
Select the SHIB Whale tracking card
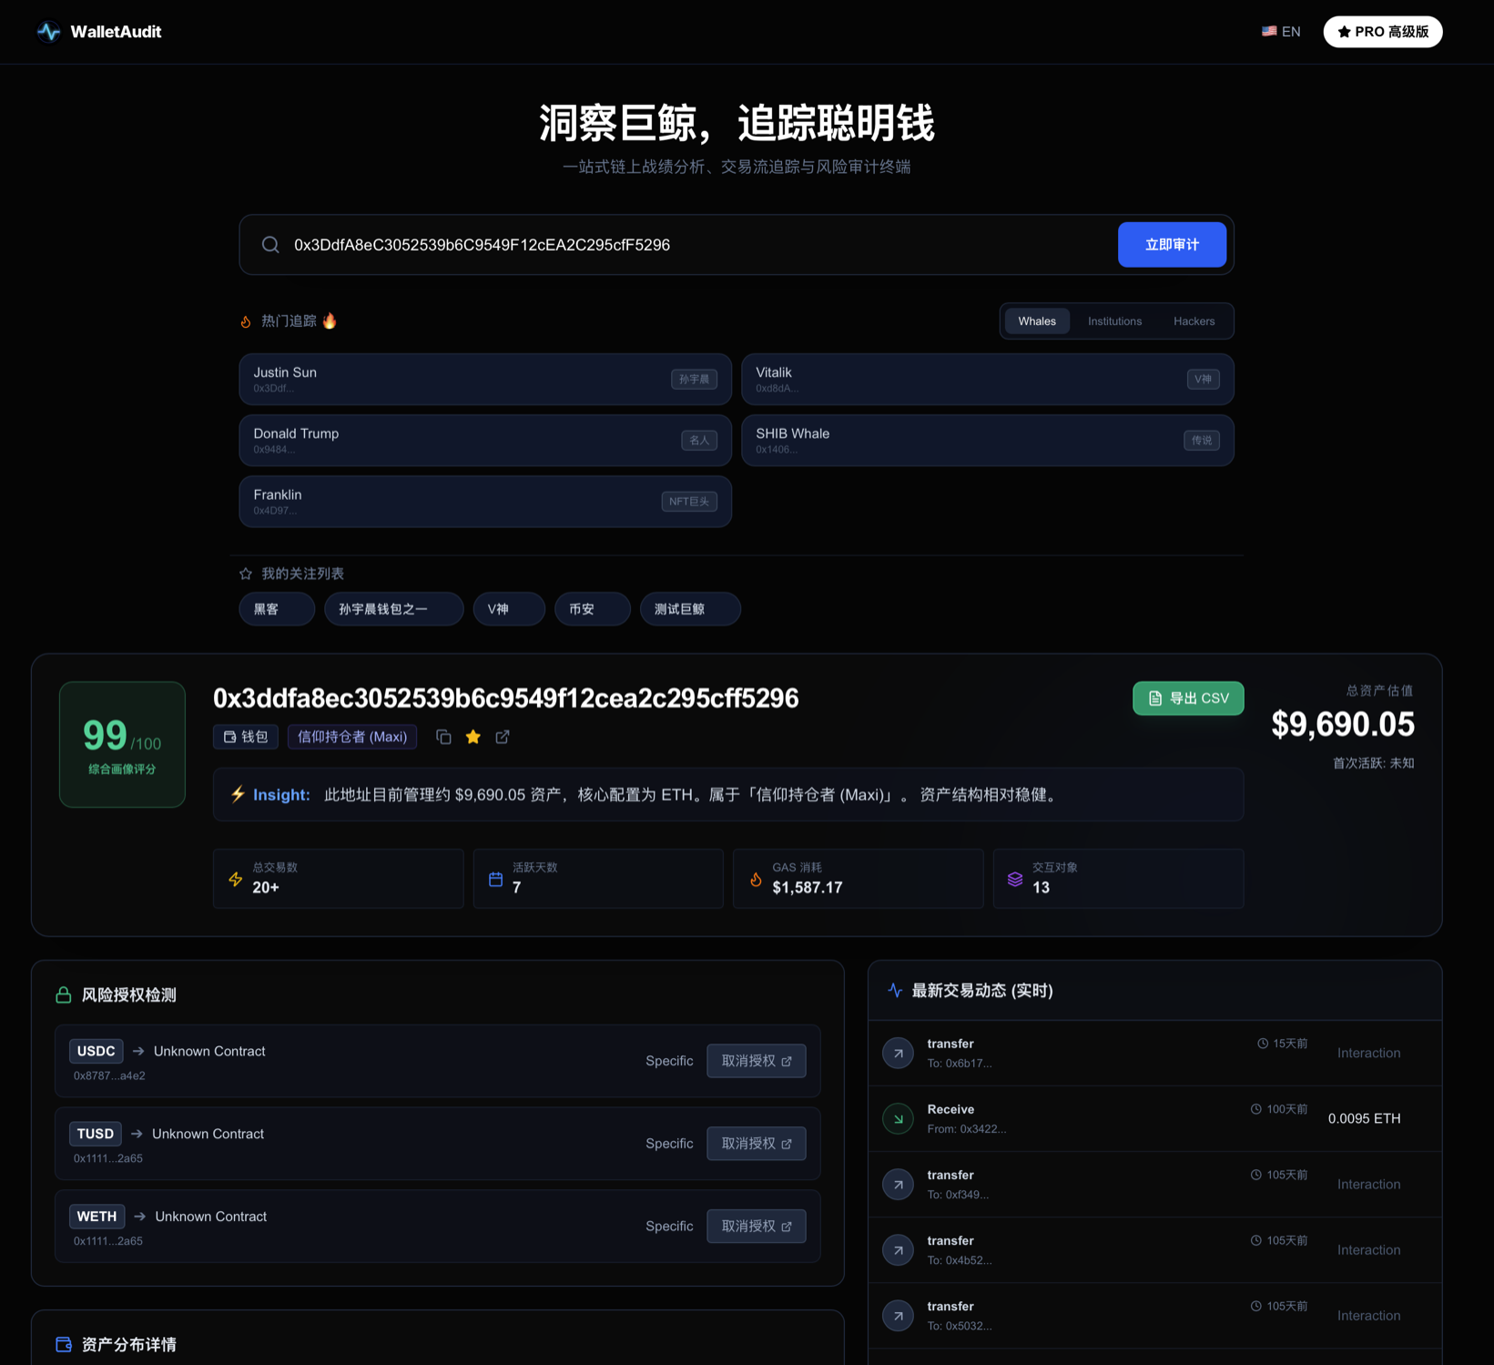coord(988,441)
